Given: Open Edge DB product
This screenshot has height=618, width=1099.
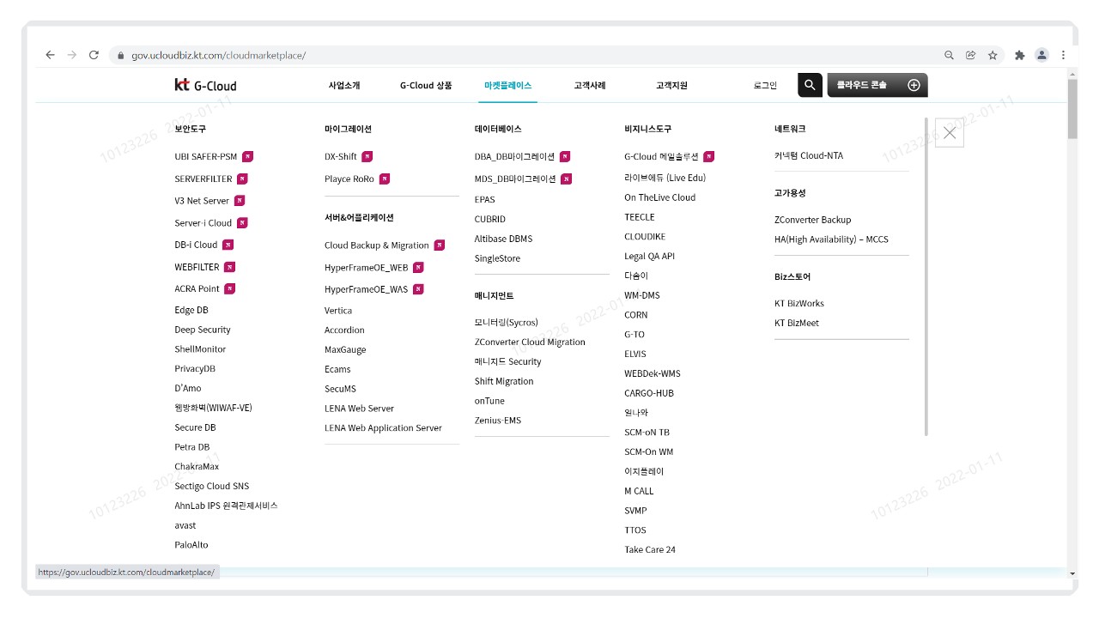Looking at the screenshot, I should point(191,310).
